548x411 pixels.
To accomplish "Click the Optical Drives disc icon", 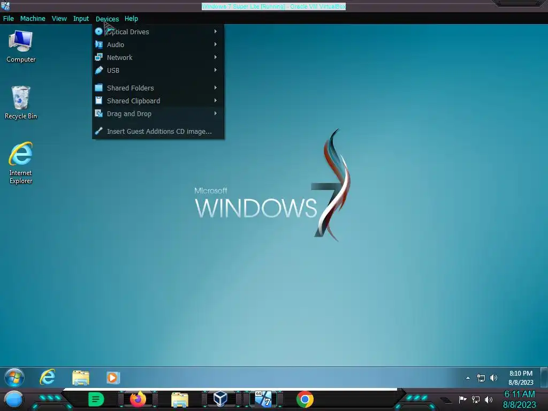I will coord(98,32).
